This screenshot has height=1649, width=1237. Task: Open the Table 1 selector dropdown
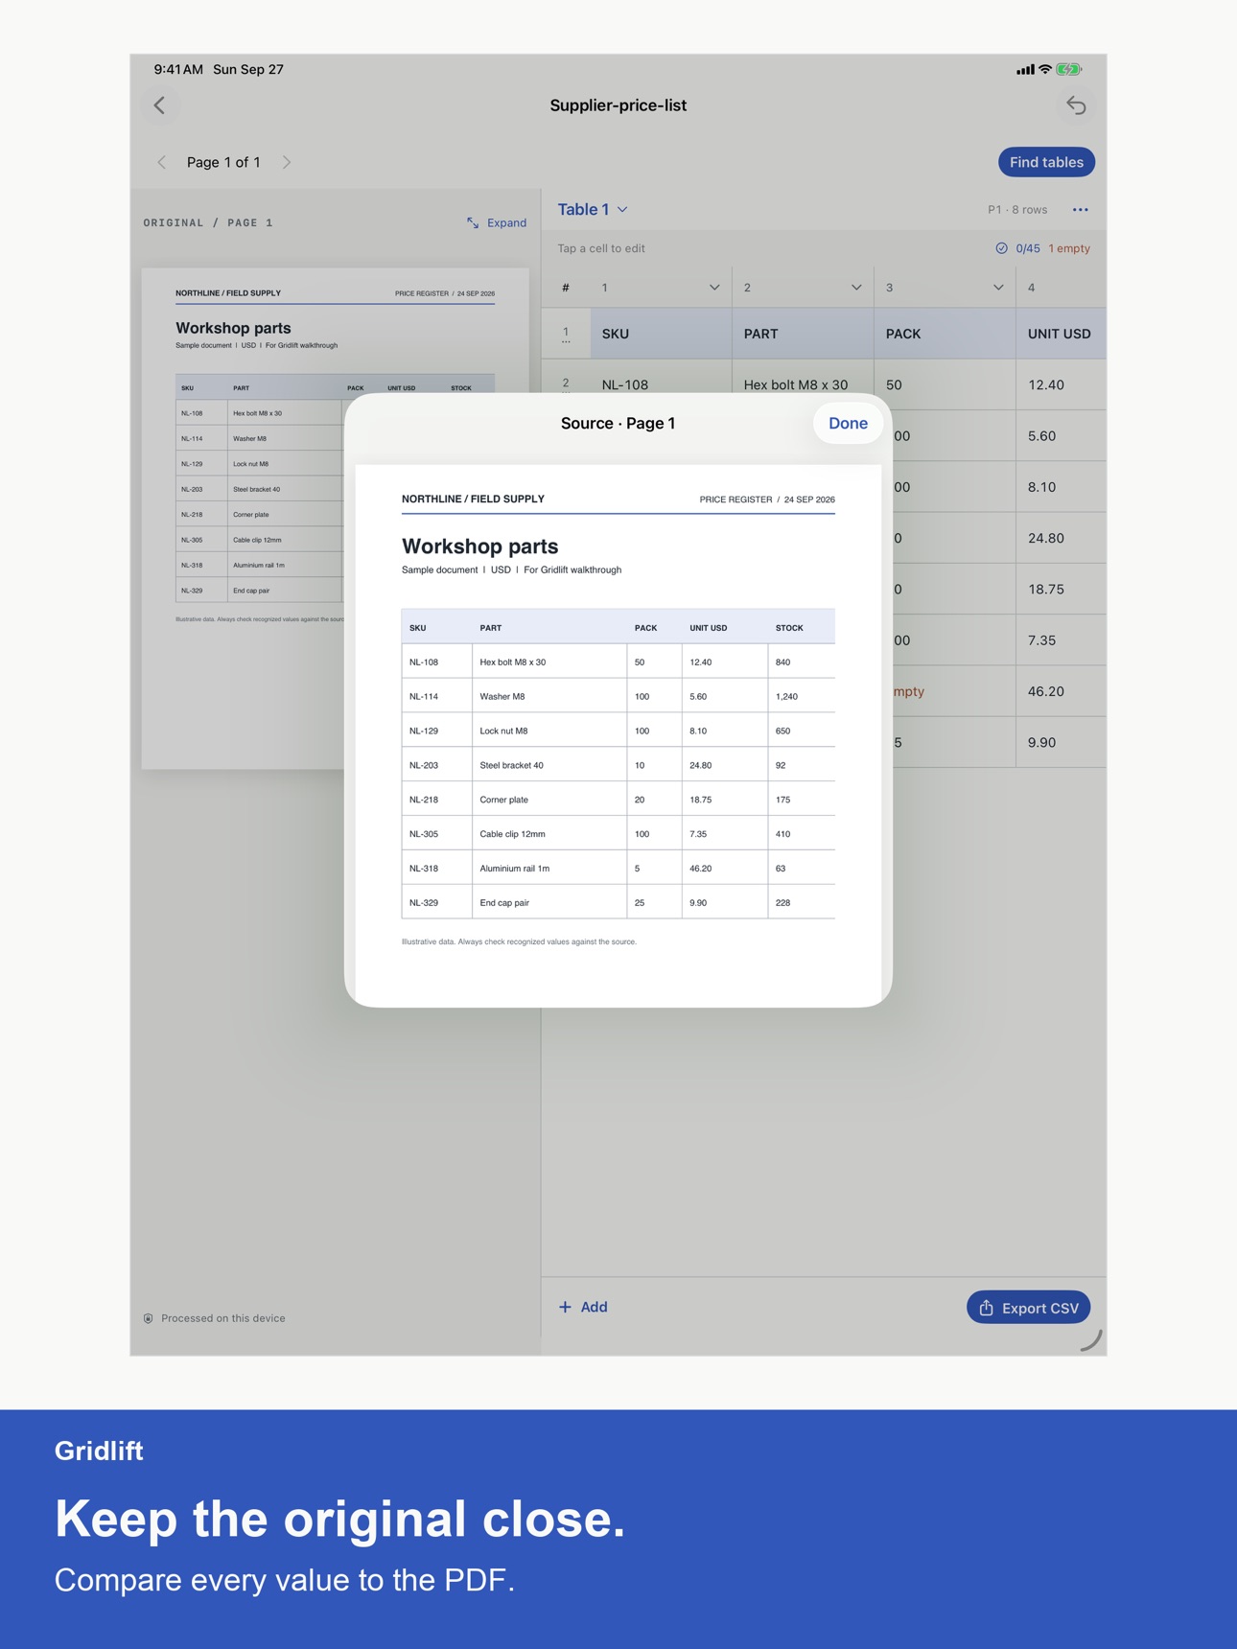point(593,210)
